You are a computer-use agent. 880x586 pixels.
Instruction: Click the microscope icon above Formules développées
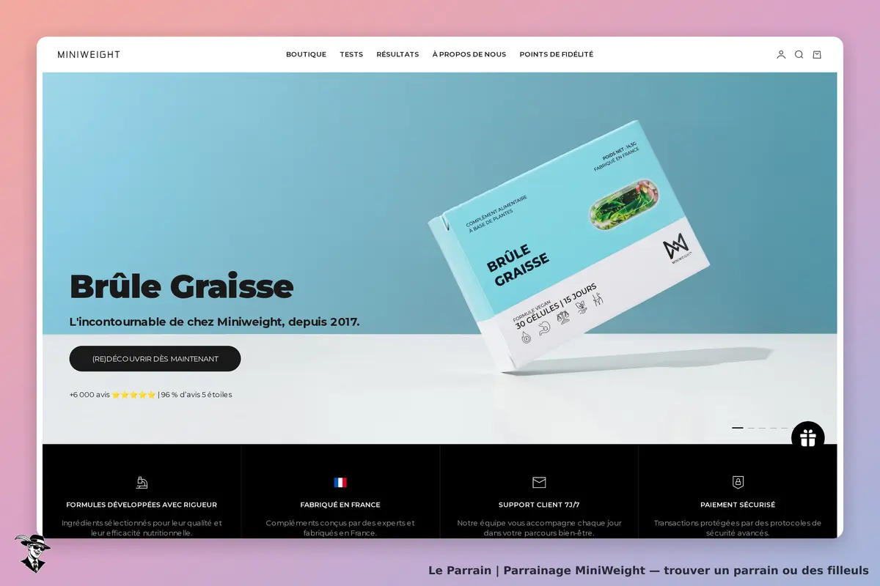pyautogui.click(x=142, y=482)
